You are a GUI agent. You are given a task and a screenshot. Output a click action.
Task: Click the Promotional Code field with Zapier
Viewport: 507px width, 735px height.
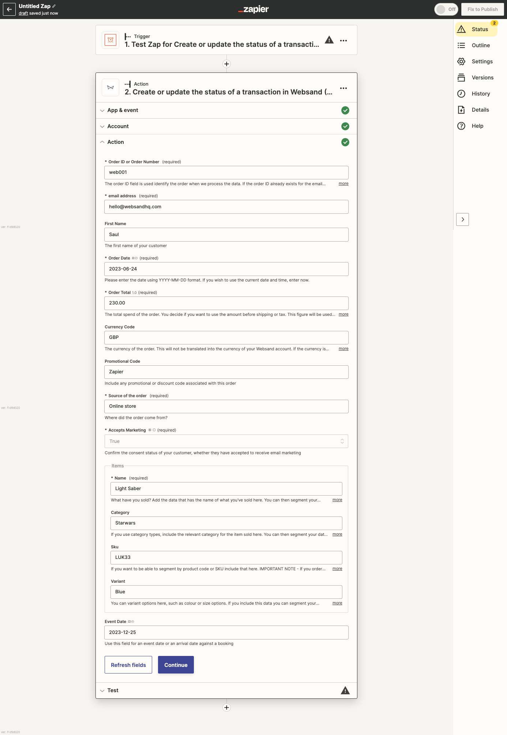click(226, 372)
